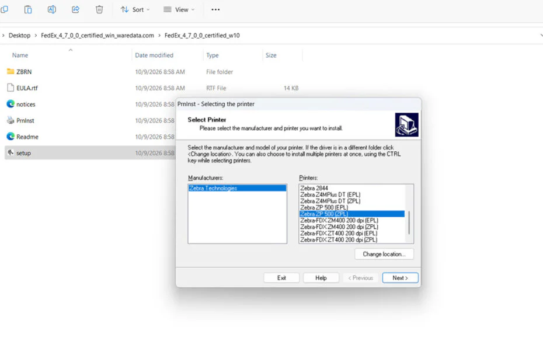Click the Paste clipboard icon
The height and width of the screenshot is (362, 543).
(28, 9)
